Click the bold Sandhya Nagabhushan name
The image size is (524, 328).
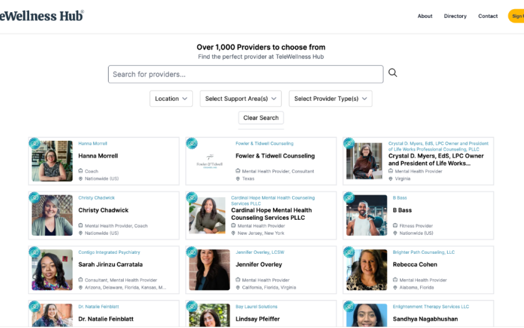(425, 319)
